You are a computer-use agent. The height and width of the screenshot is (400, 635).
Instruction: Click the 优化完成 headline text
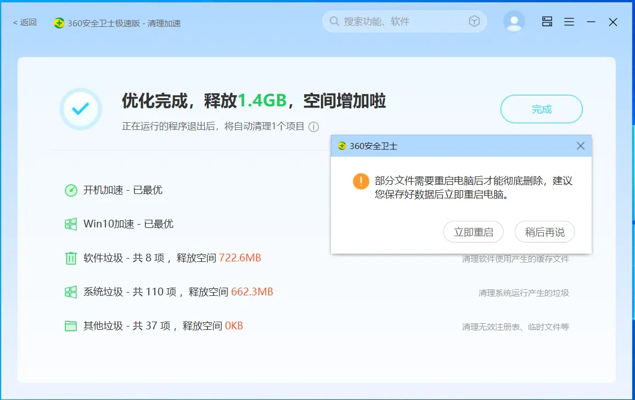254,101
